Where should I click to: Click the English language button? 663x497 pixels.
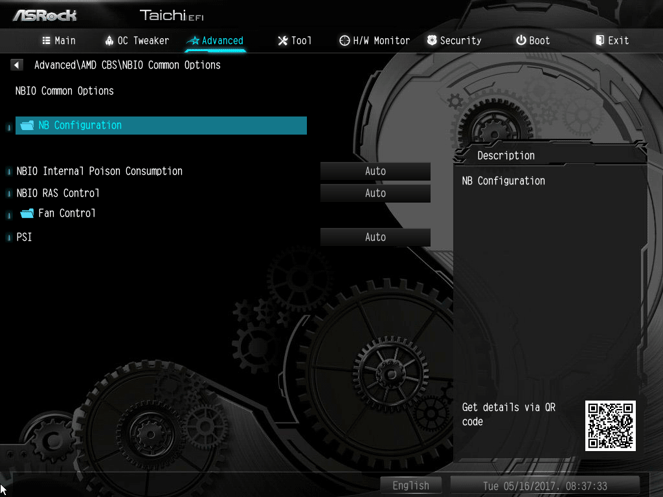coord(411,485)
